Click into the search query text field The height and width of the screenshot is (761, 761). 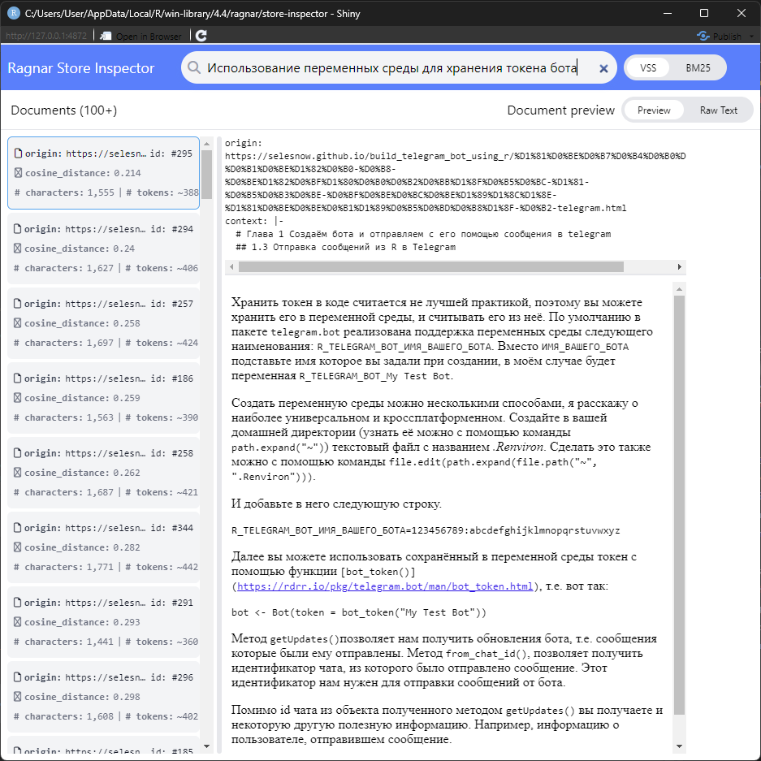(390, 68)
